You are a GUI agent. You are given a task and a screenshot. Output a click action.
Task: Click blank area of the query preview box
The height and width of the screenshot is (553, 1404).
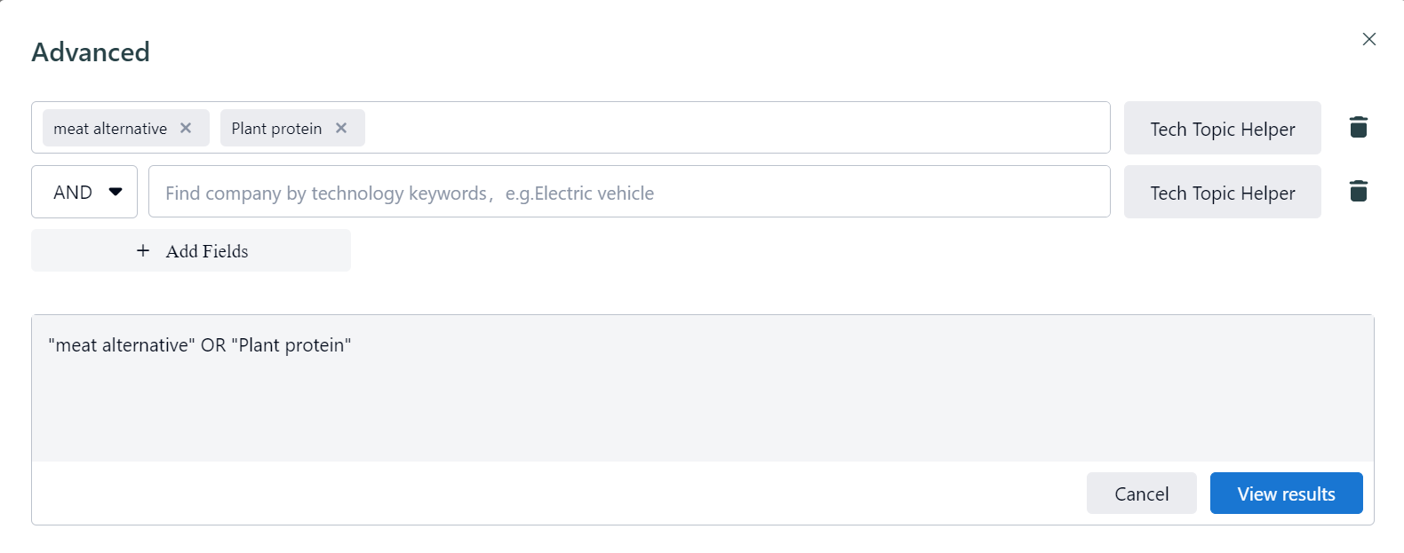click(x=702, y=408)
